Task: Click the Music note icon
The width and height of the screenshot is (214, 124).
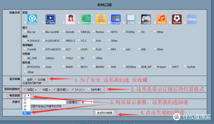Action: 162,20
